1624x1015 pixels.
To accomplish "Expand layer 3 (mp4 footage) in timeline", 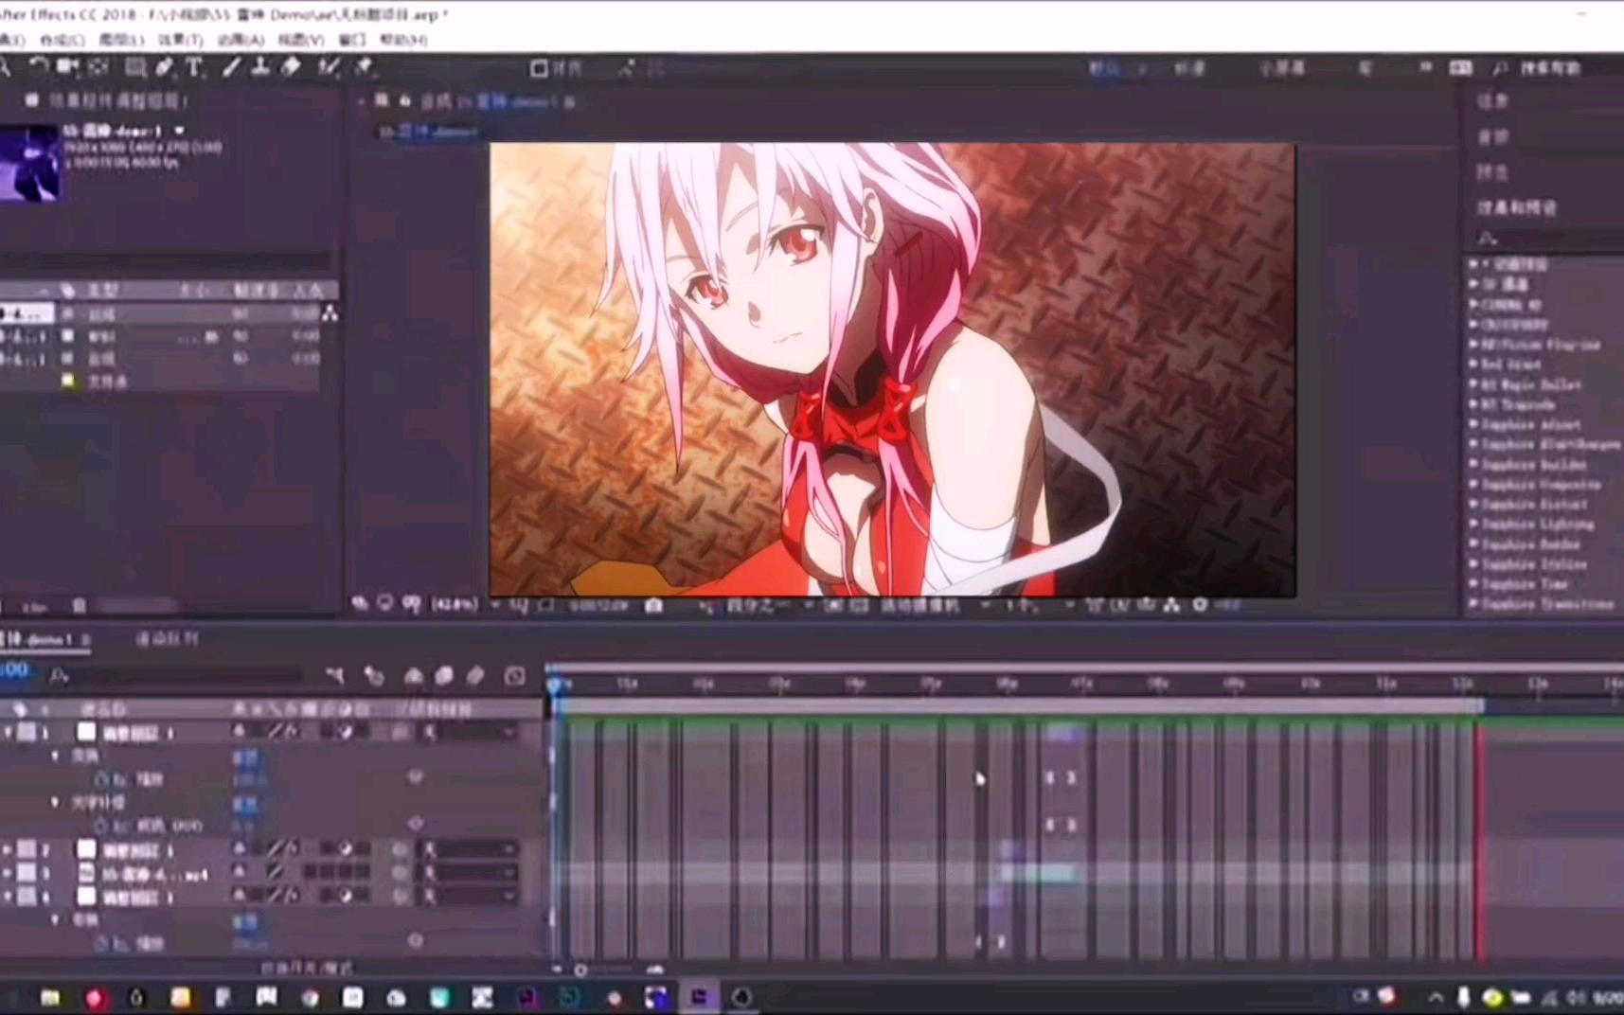I will click(x=9, y=872).
